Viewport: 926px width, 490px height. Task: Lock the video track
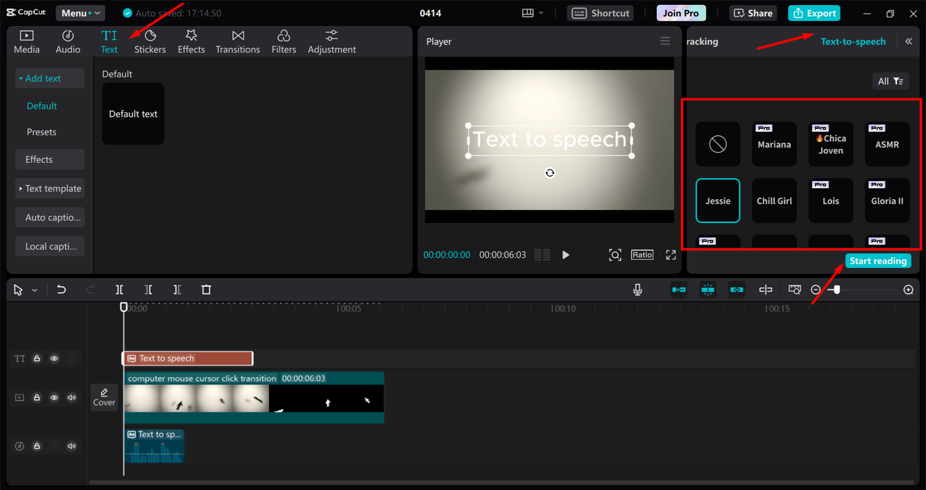tap(37, 397)
